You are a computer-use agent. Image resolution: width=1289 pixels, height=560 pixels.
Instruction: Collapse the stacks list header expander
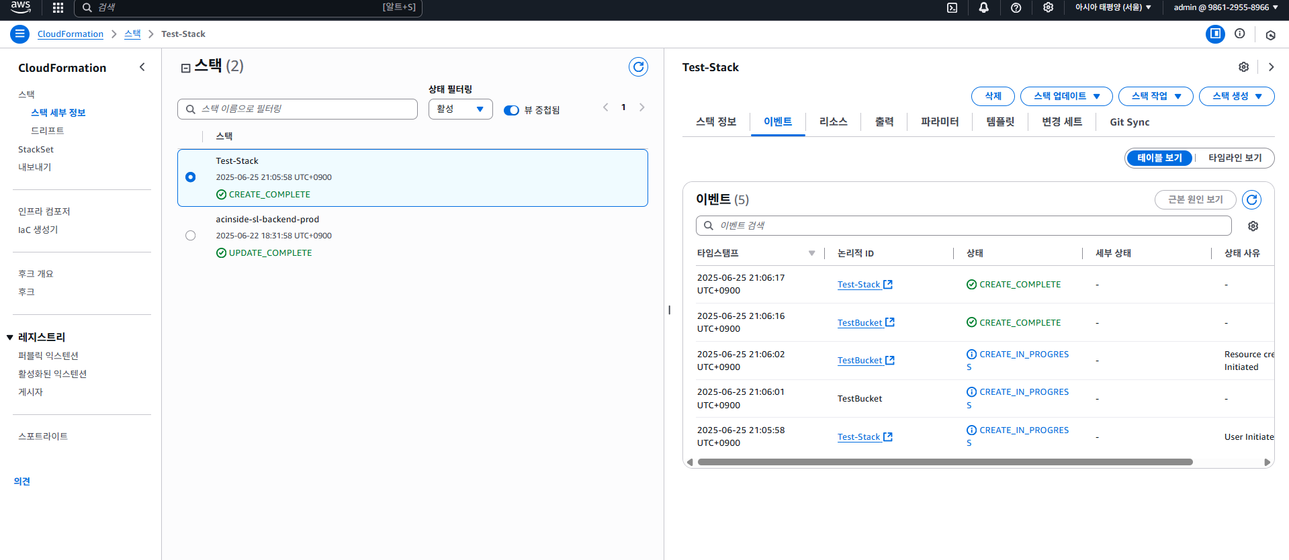(x=186, y=68)
